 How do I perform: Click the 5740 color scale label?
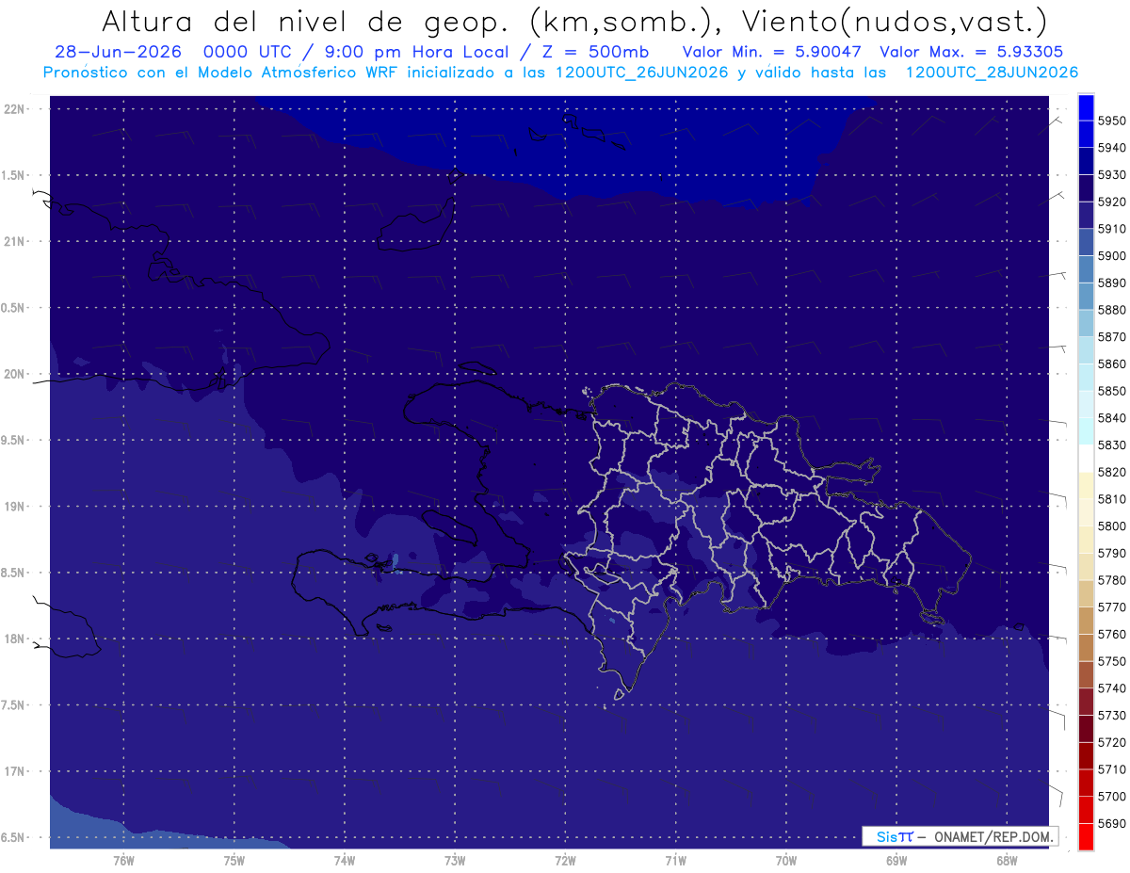[1113, 688]
